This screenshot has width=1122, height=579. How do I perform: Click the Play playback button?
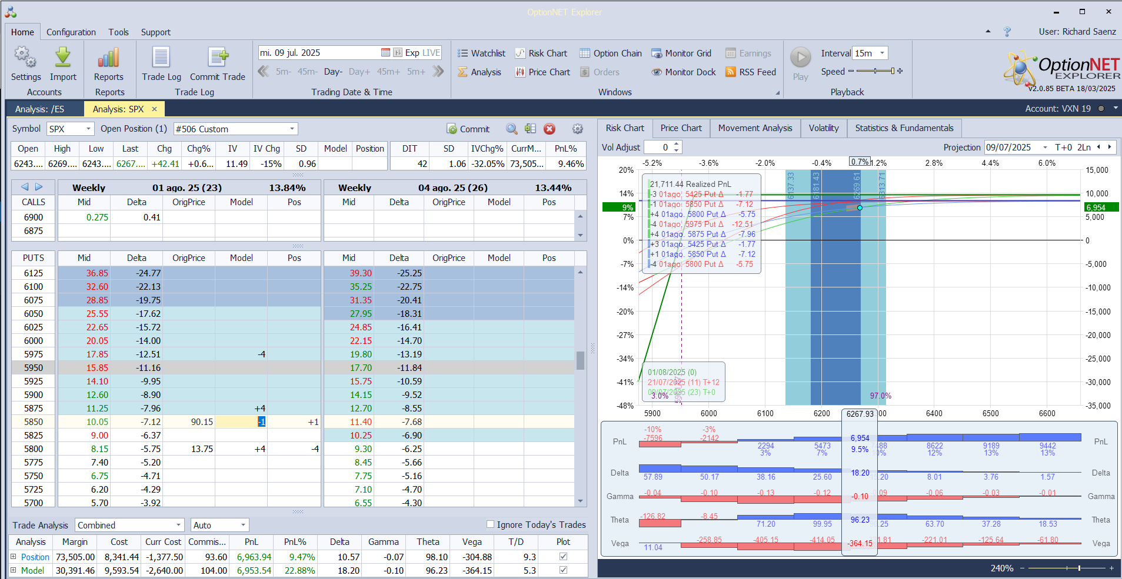coord(800,58)
